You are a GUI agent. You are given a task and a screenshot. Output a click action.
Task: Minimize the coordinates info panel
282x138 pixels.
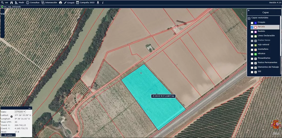(30, 108)
